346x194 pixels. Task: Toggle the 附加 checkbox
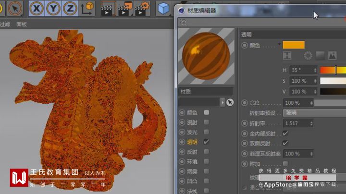285,164
